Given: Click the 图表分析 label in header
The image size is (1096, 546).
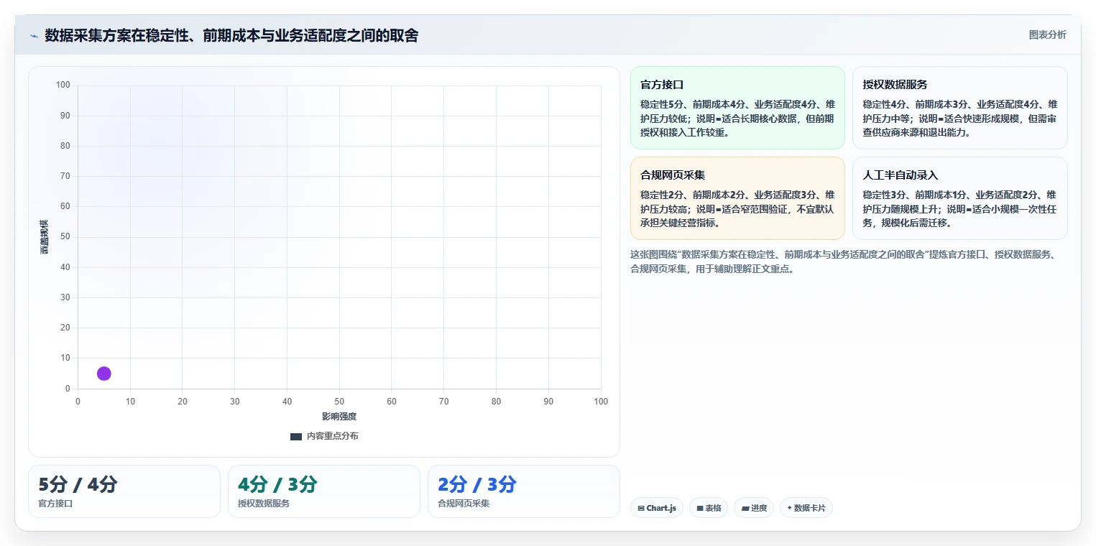Looking at the screenshot, I should tap(1047, 34).
